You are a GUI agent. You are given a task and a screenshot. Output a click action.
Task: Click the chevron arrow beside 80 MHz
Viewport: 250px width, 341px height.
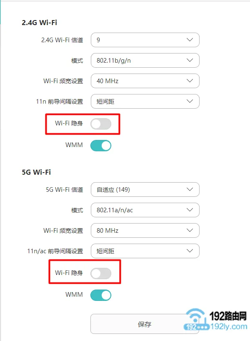pyautogui.click(x=190, y=231)
